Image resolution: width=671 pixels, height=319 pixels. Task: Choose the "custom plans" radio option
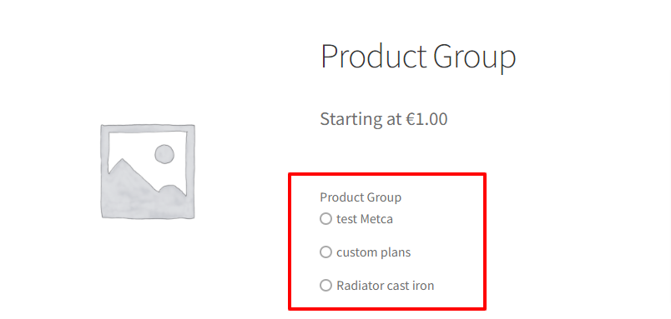point(325,252)
